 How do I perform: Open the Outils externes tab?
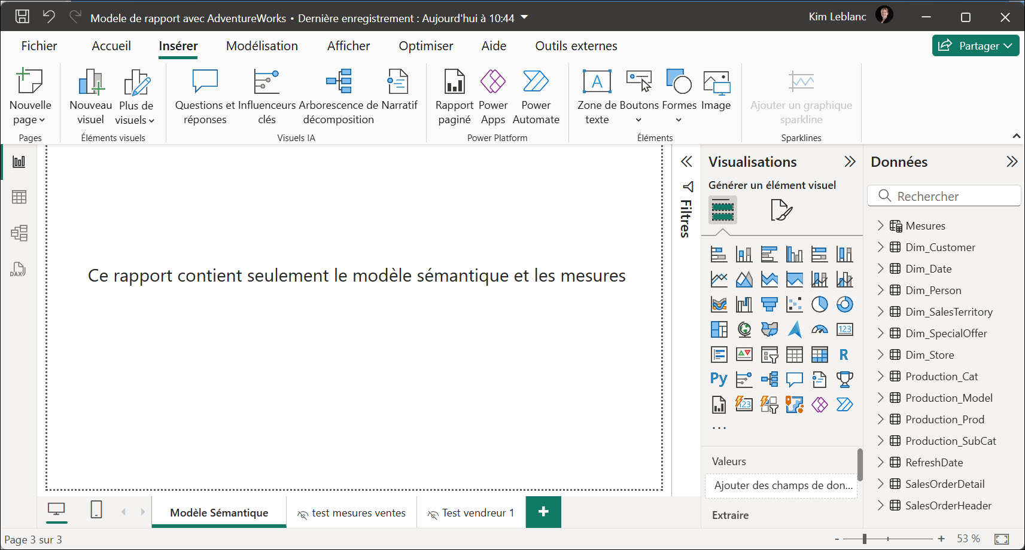coord(576,46)
